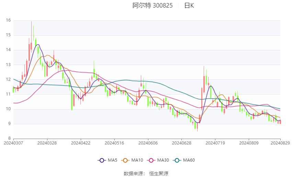Click the 16 price axis label
The height and width of the screenshot is (177, 292).
tap(8, 21)
